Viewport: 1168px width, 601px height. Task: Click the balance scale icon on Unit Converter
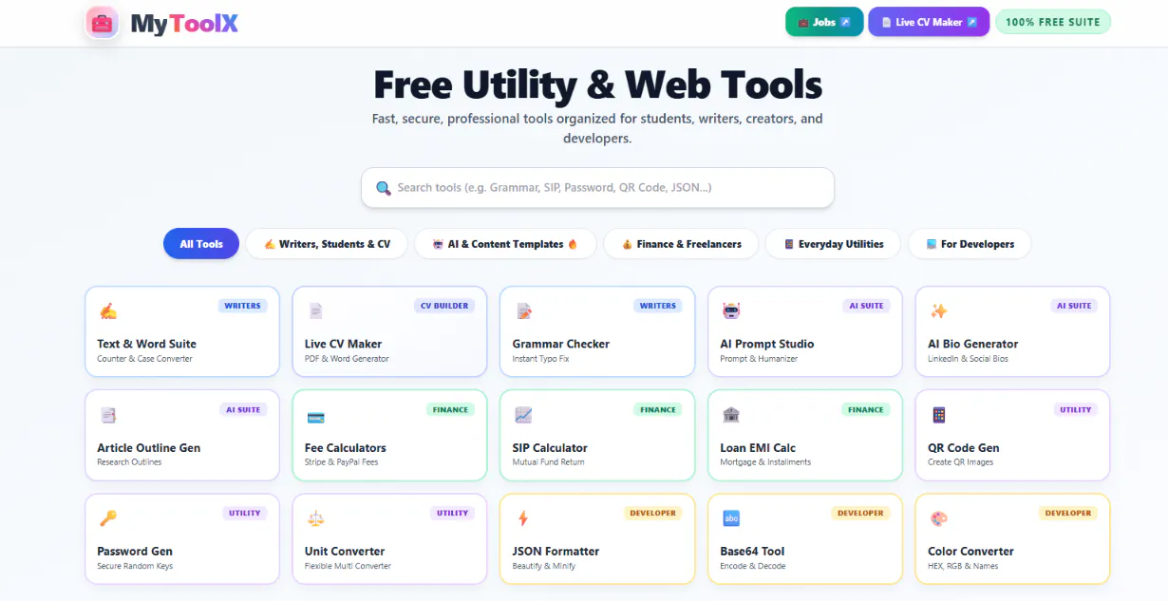point(315,518)
